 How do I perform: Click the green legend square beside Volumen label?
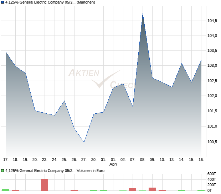2,171
